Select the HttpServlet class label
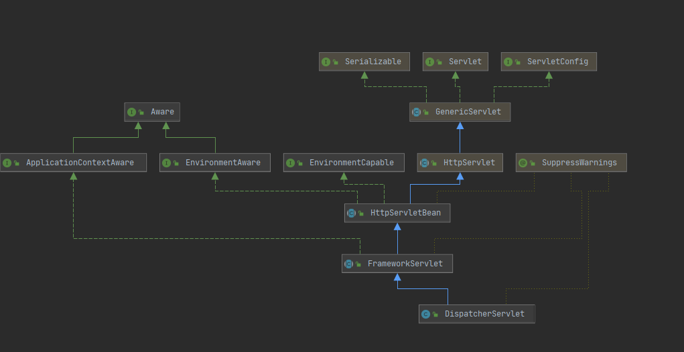The image size is (684, 352). click(469, 163)
